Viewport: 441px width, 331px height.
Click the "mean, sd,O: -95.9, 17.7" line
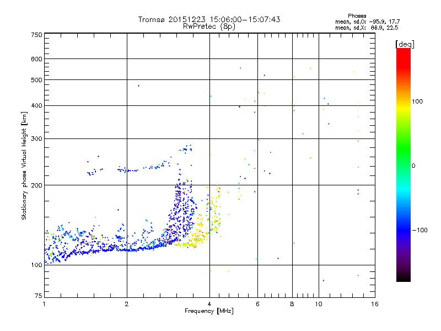tap(367, 22)
